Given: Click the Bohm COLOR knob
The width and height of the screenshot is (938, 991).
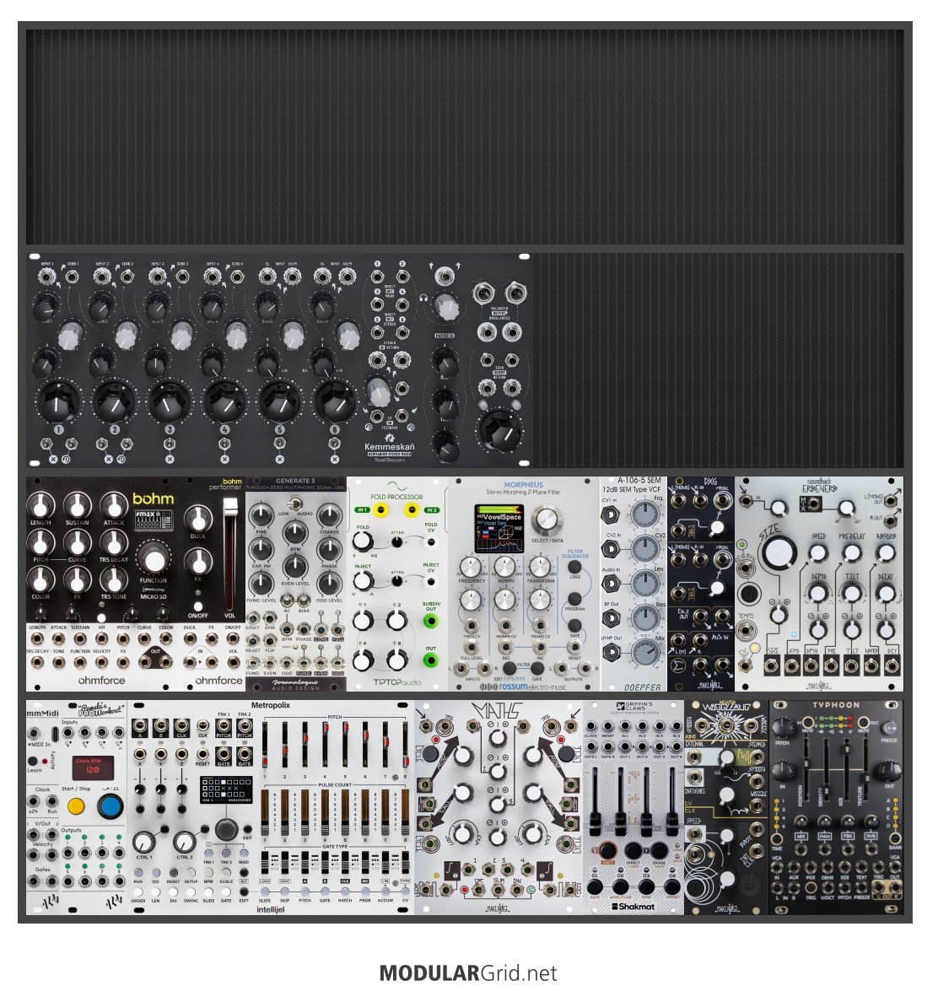Looking at the screenshot, I should coord(40,579).
